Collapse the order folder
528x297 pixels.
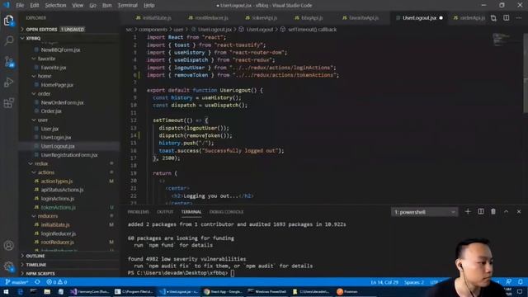(44, 93)
